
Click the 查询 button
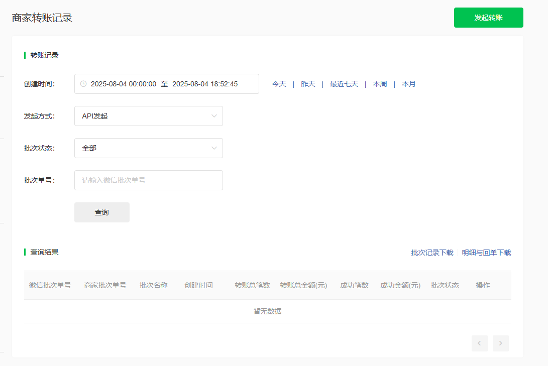[101, 212]
